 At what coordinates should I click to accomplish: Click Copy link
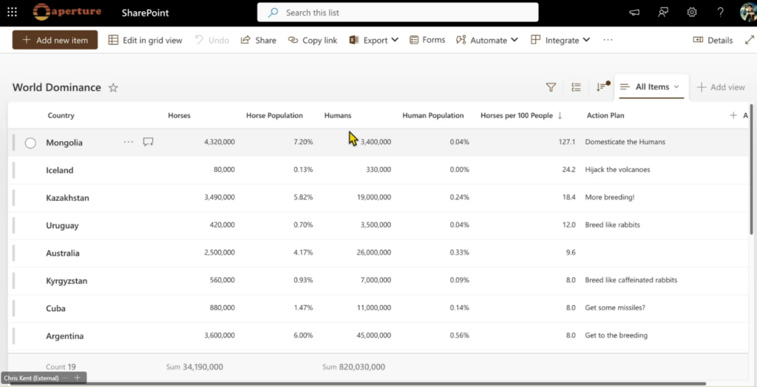coord(313,41)
